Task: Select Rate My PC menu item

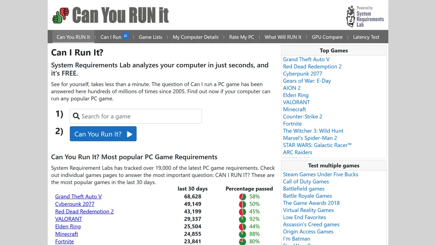Action: (242, 37)
